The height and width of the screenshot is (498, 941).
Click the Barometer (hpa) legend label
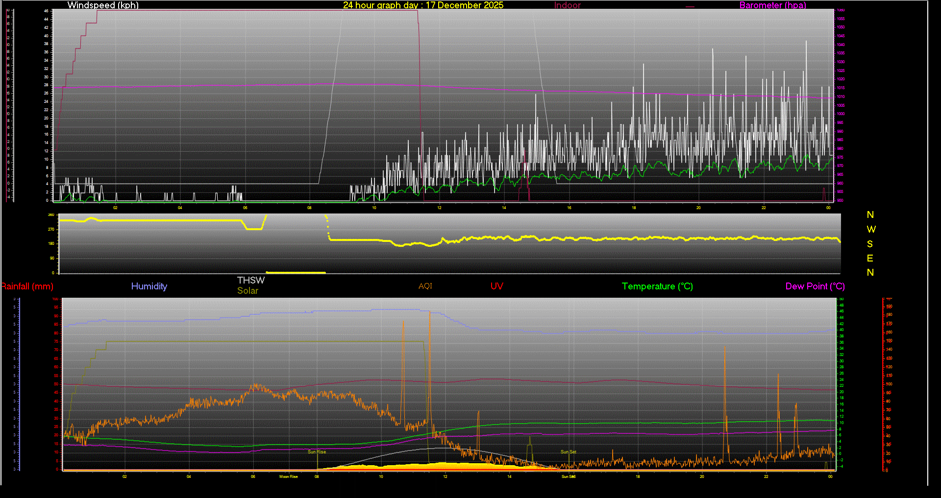coord(772,5)
